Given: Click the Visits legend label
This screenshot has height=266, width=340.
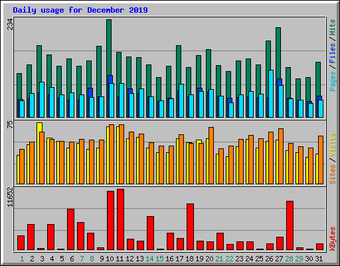Looking at the screenshot, I should [333, 145].
